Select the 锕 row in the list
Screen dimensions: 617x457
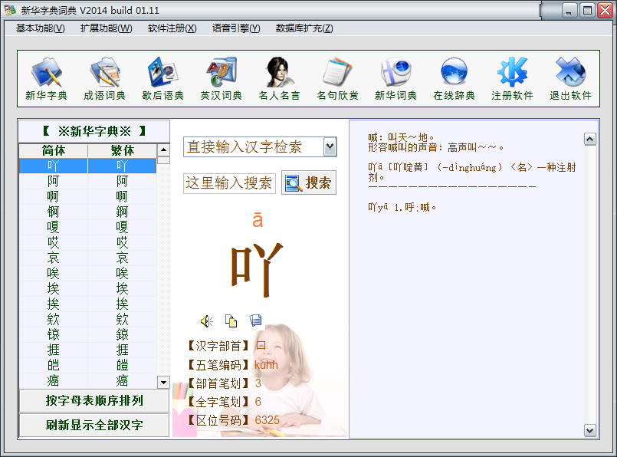click(x=87, y=212)
